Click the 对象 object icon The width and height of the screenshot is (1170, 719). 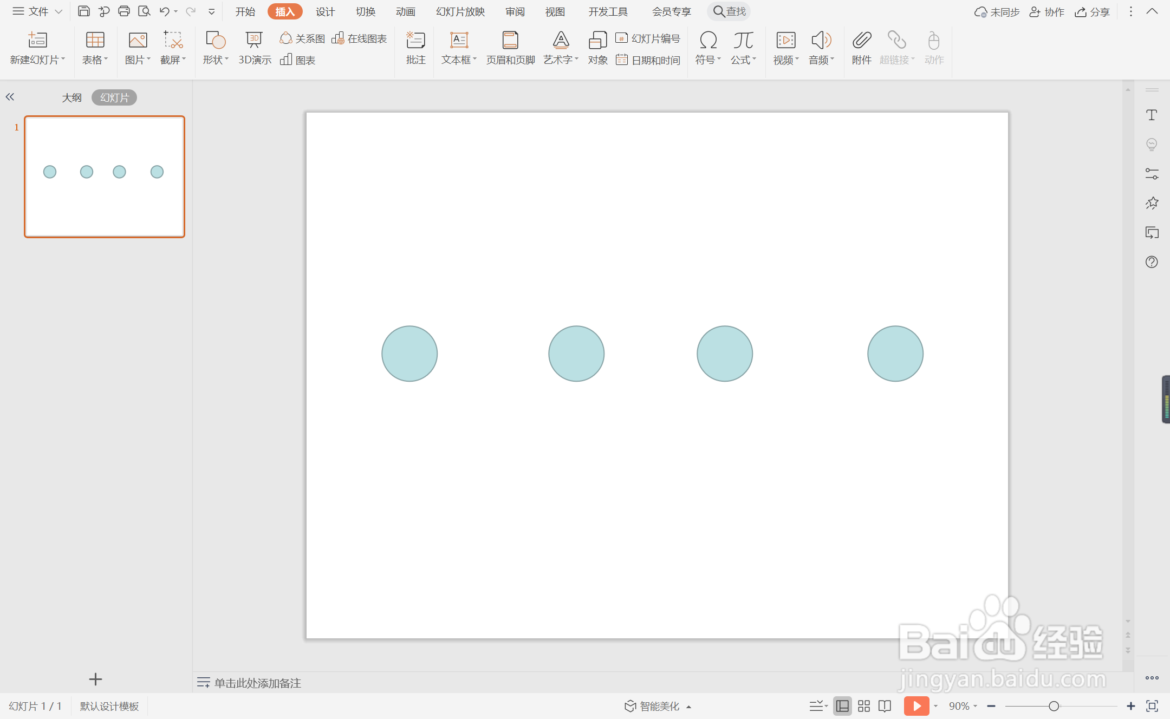tap(597, 41)
